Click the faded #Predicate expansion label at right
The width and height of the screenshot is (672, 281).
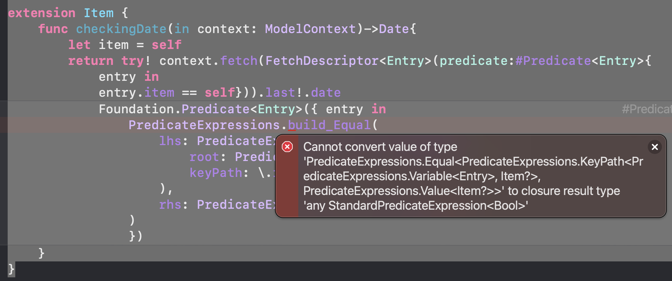[x=646, y=109]
